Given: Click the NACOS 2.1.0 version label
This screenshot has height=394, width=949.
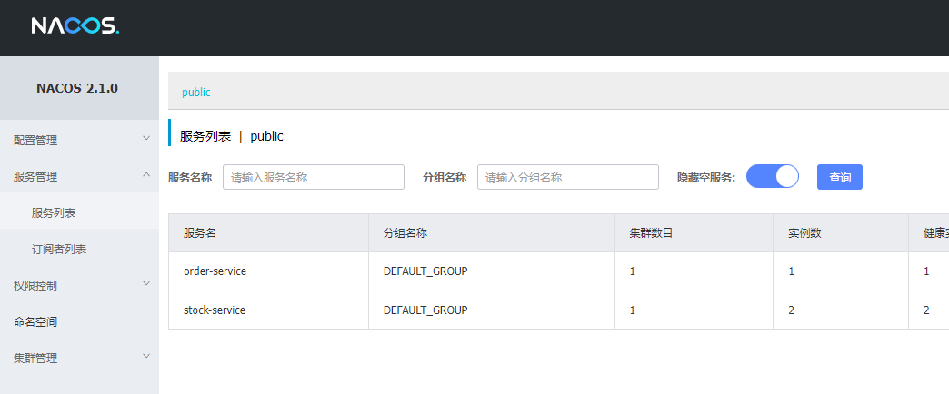Looking at the screenshot, I should [77, 88].
